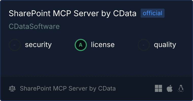
Task: Click the Apple macOS platform icon
Action: [169, 88]
